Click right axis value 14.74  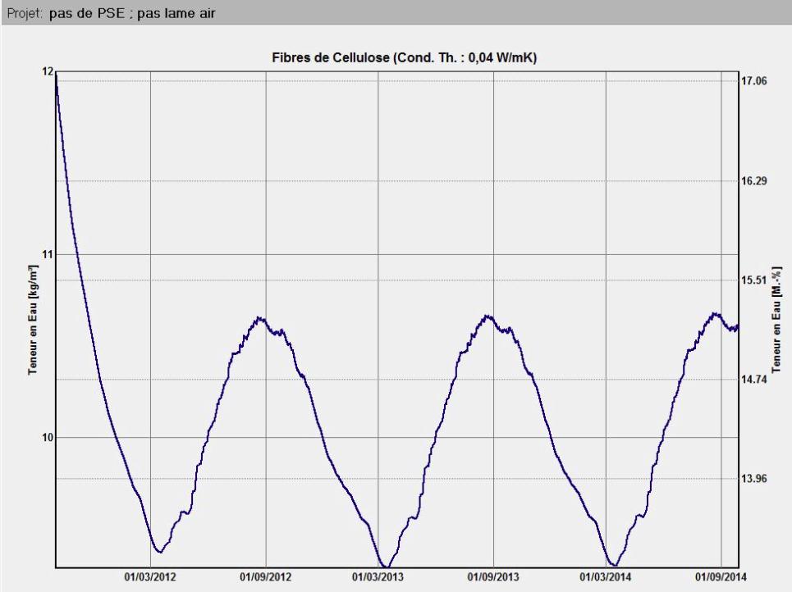(x=753, y=380)
